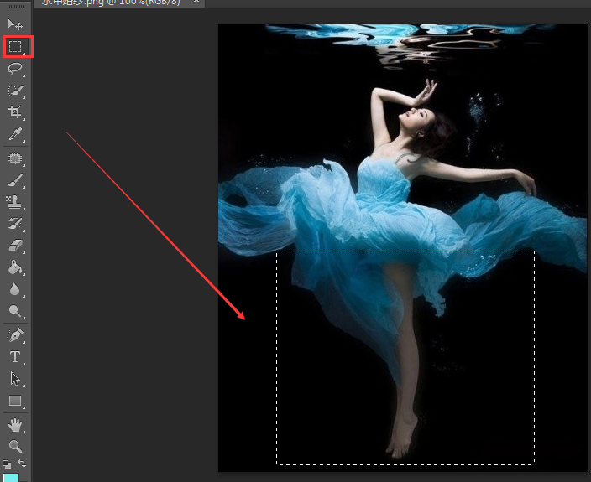
Task: Select the Rectangular Marquee tool
Action: coord(15,46)
